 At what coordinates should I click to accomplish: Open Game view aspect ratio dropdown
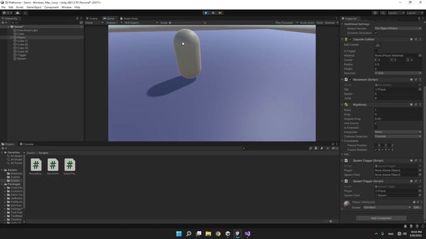coord(140,23)
